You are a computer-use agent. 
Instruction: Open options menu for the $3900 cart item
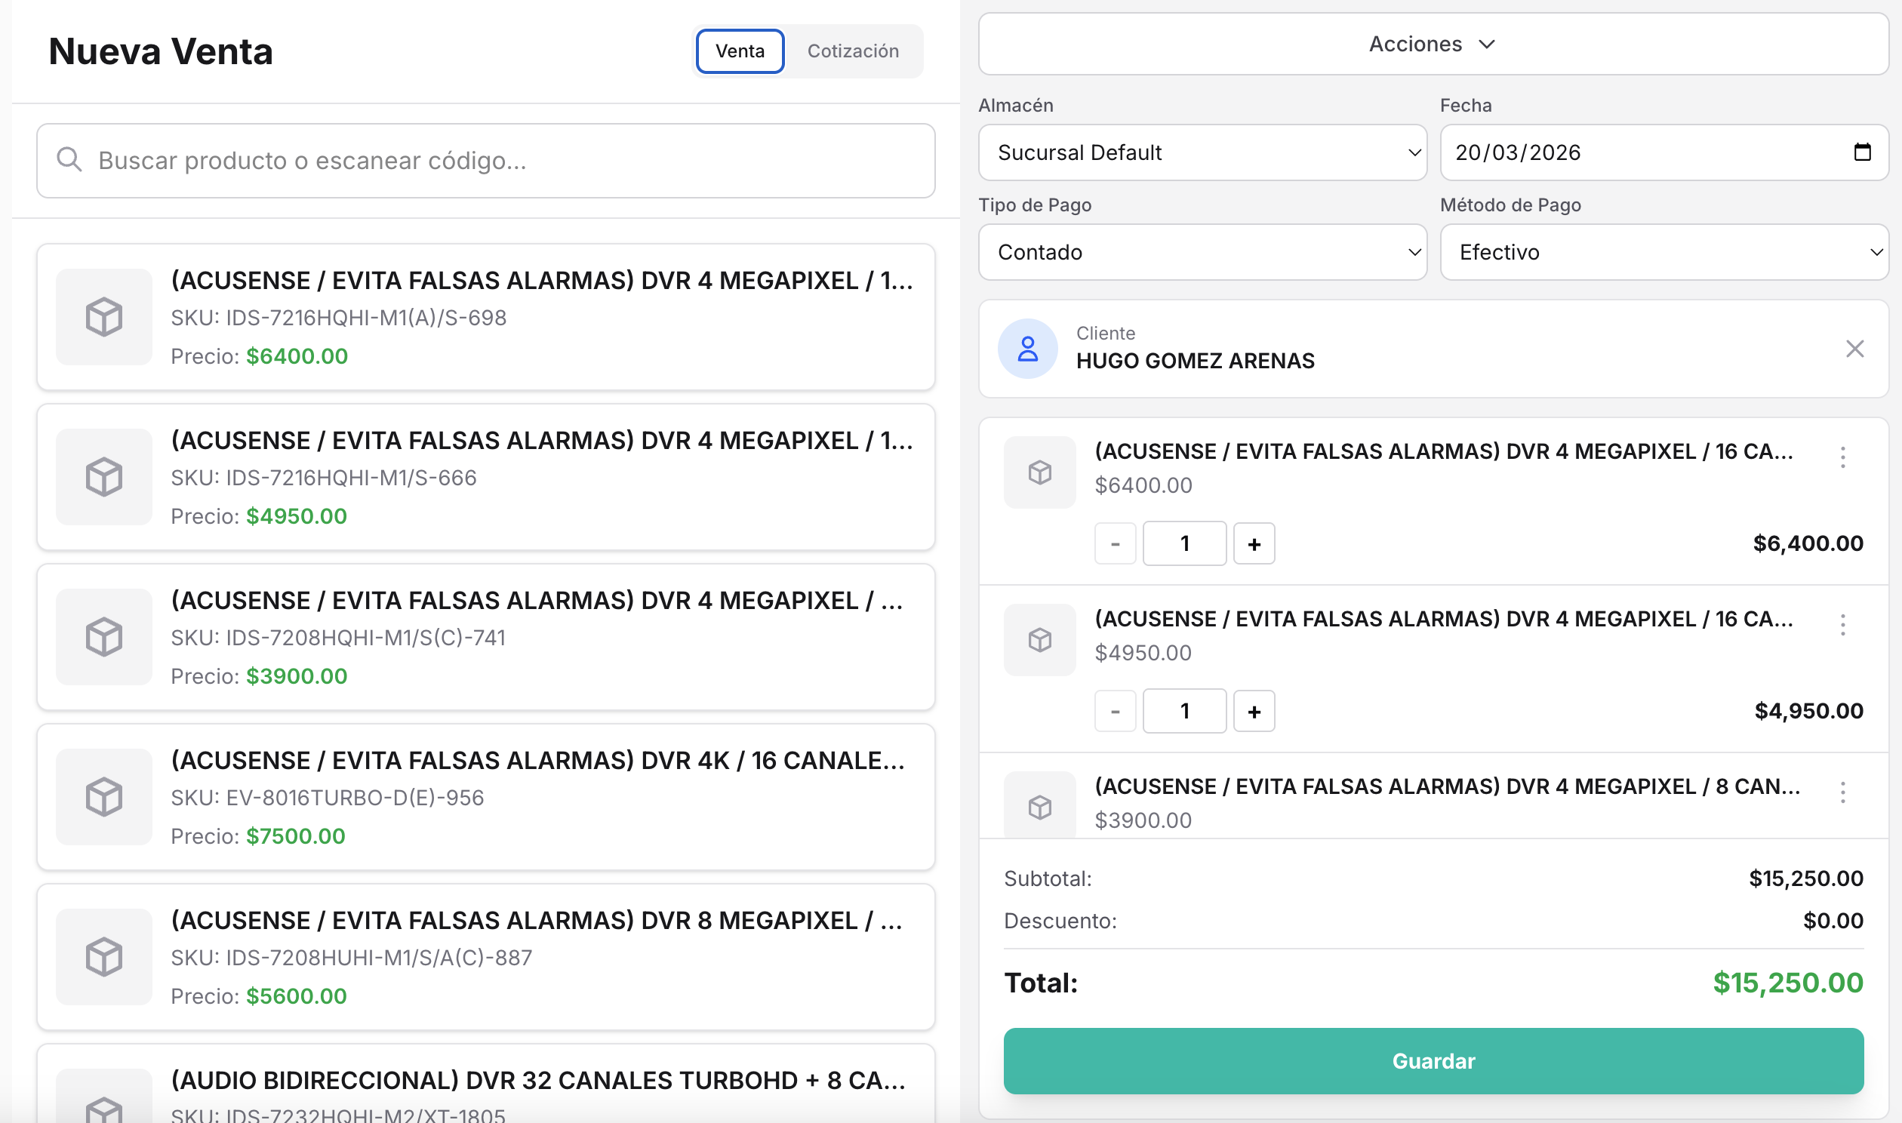[x=1844, y=792]
